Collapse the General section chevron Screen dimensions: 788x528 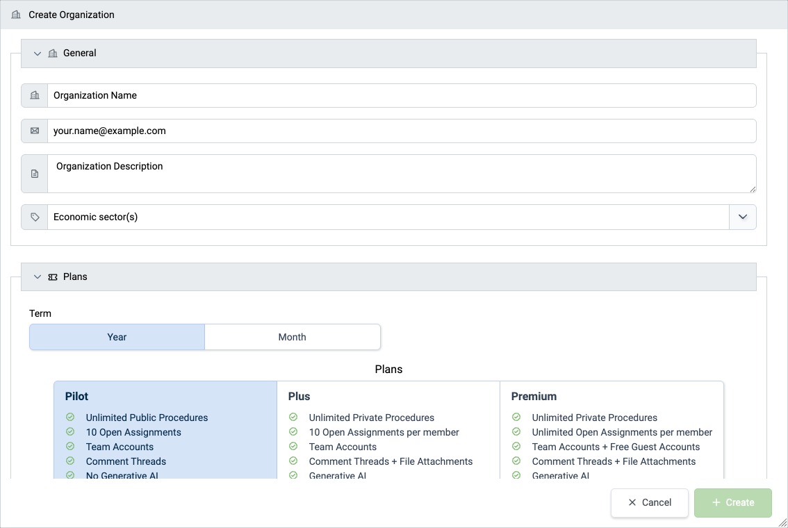coord(38,53)
